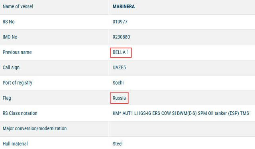255x149 pixels.
Task: Click the Previous name row label
Action: pyautogui.click(x=17, y=52)
